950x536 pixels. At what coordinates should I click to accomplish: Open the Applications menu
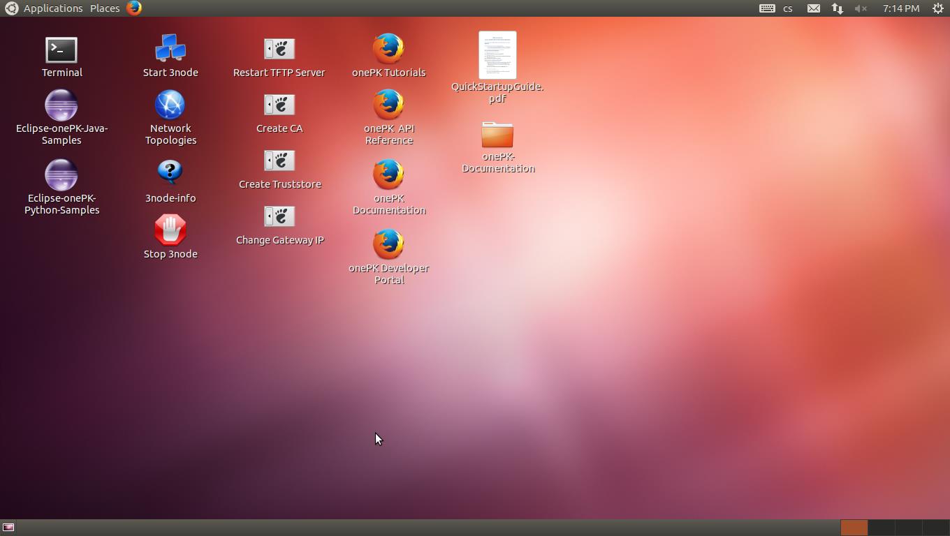tap(53, 8)
